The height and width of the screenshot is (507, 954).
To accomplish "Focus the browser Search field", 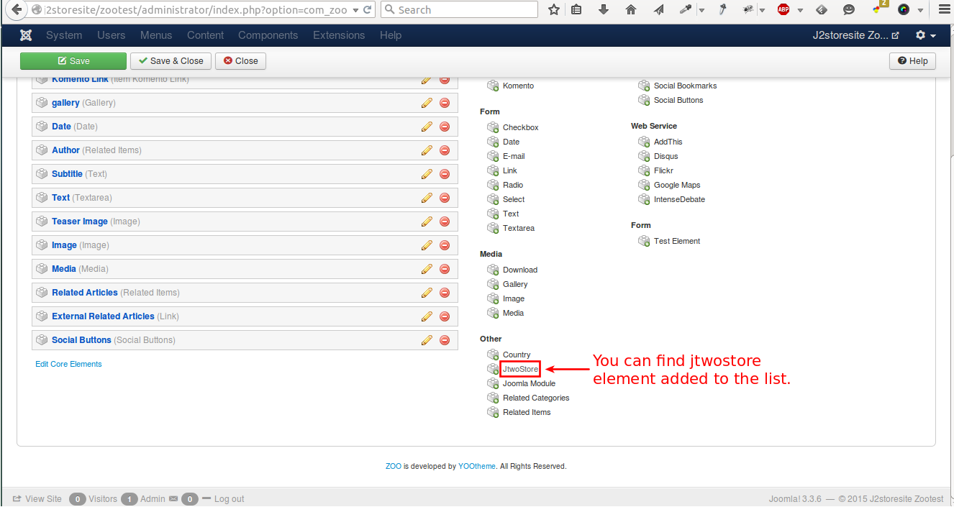I will tap(459, 10).
